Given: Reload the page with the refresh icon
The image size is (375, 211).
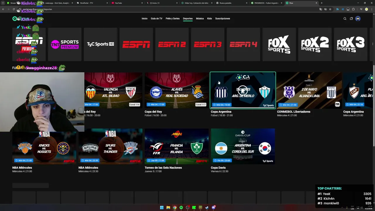Looking at the screenshot, I should point(14,9).
